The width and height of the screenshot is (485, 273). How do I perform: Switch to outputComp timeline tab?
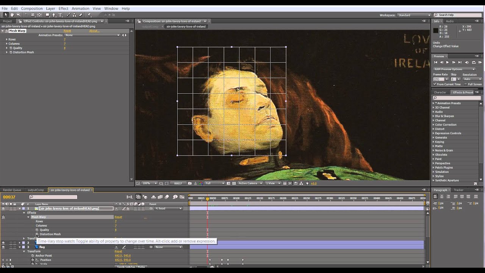(x=36, y=190)
